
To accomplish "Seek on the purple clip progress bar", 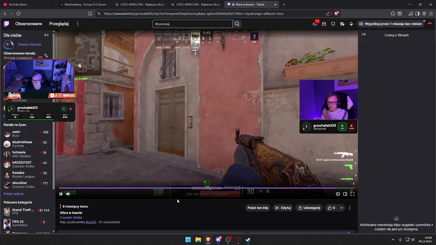I will pos(207,188).
